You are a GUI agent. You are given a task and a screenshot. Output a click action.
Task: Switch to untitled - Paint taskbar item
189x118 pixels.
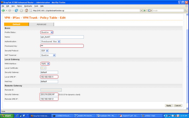pos(152,116)
